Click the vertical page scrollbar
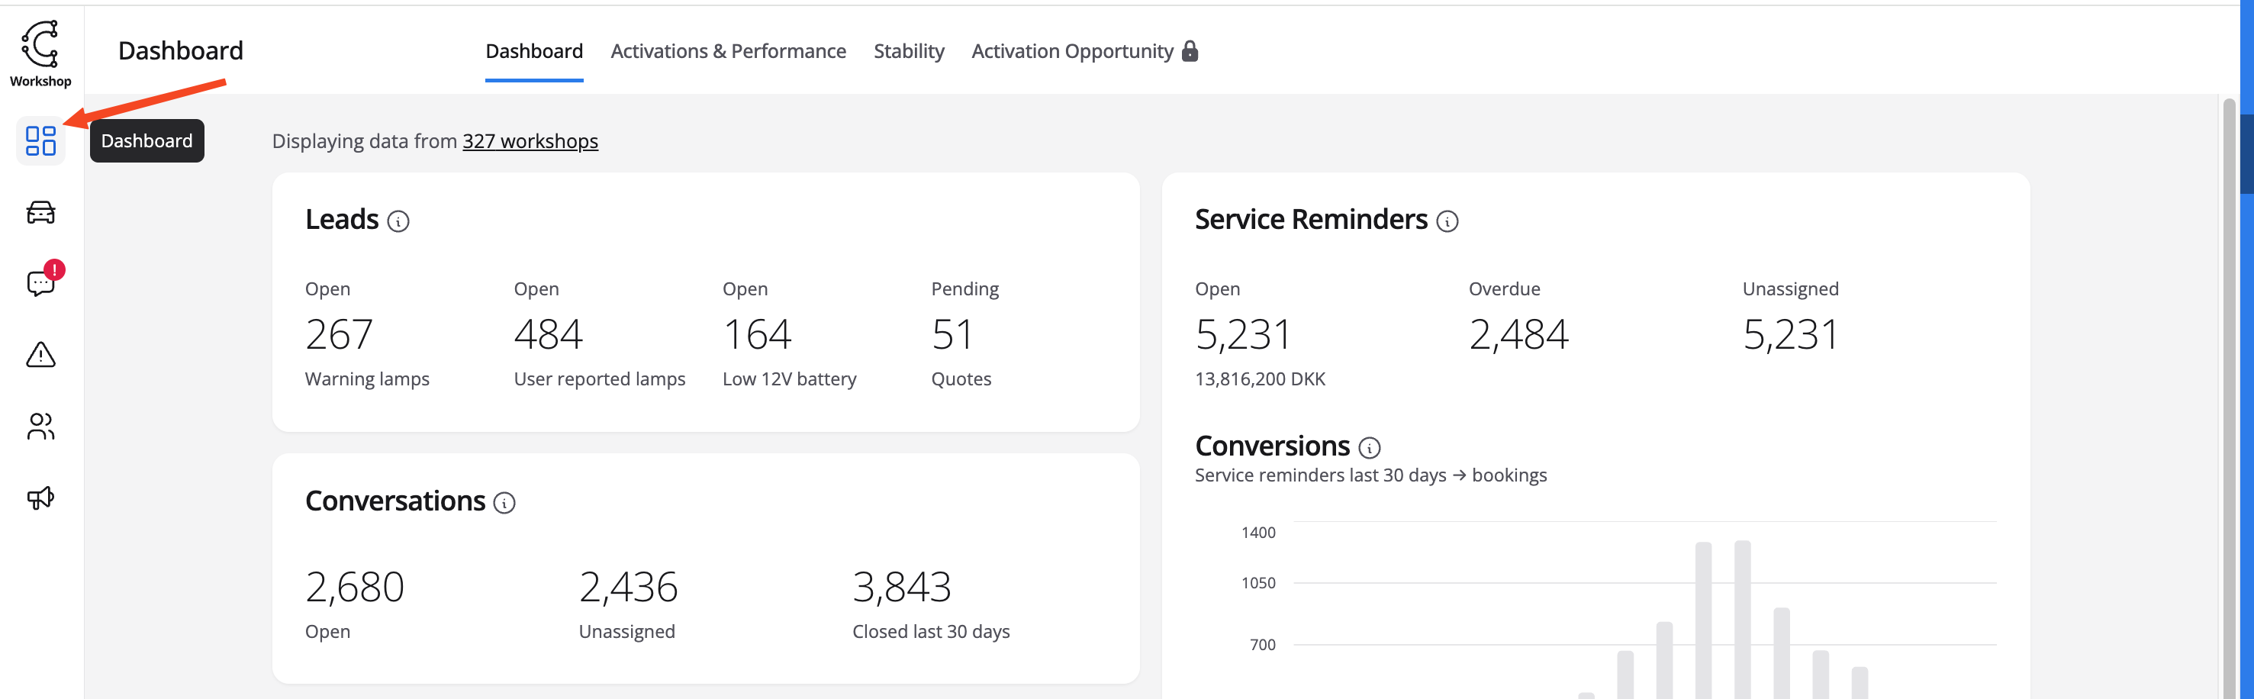This screenshot has width=2254, height=699. pyautogui.click(x=2229, y=394)
